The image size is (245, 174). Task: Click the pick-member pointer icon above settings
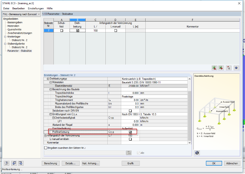[229, 68]
